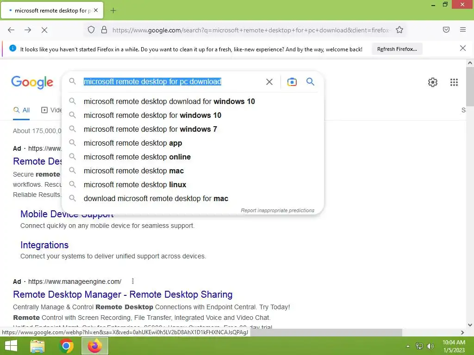The height and width of the screenshot is (355, 474).
Task: Click the Firefox address bar URL
Action: pos(250,30)
